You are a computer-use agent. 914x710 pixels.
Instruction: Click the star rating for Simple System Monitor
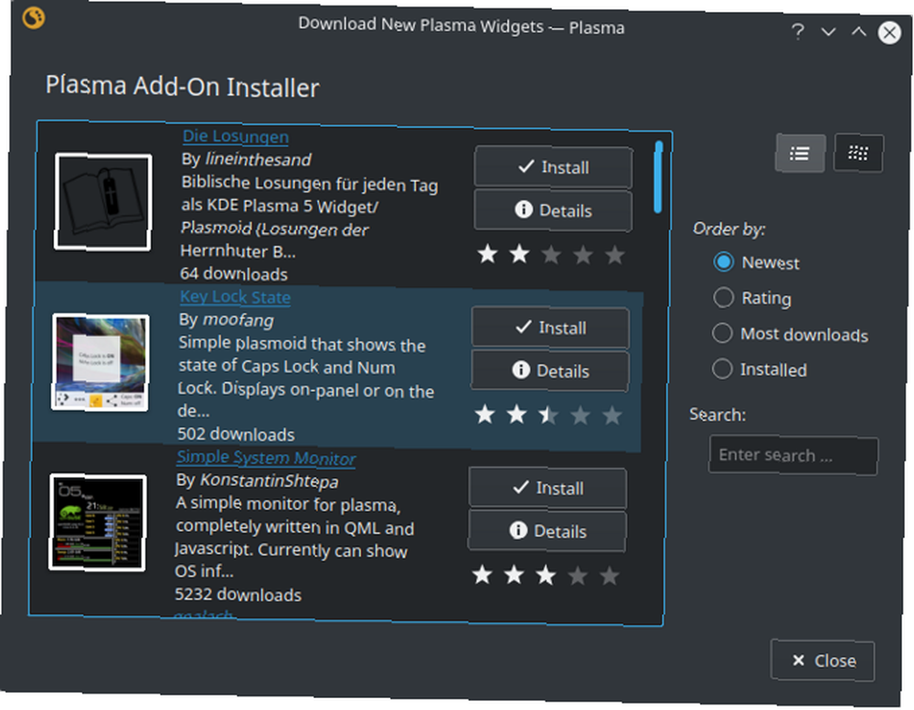pos(545,576)
